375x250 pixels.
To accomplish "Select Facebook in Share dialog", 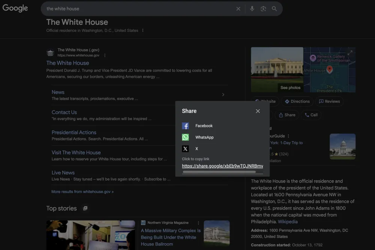I will tap(204, 126).
